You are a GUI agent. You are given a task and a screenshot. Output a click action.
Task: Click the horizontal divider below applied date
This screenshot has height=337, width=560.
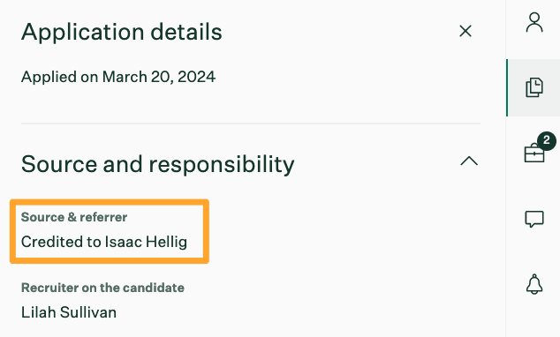(251, 124)
